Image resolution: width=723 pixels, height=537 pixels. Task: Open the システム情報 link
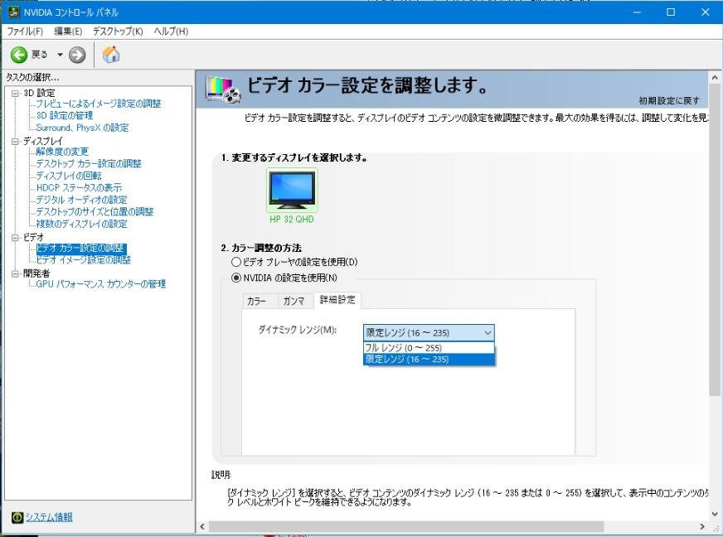point(49,517)
